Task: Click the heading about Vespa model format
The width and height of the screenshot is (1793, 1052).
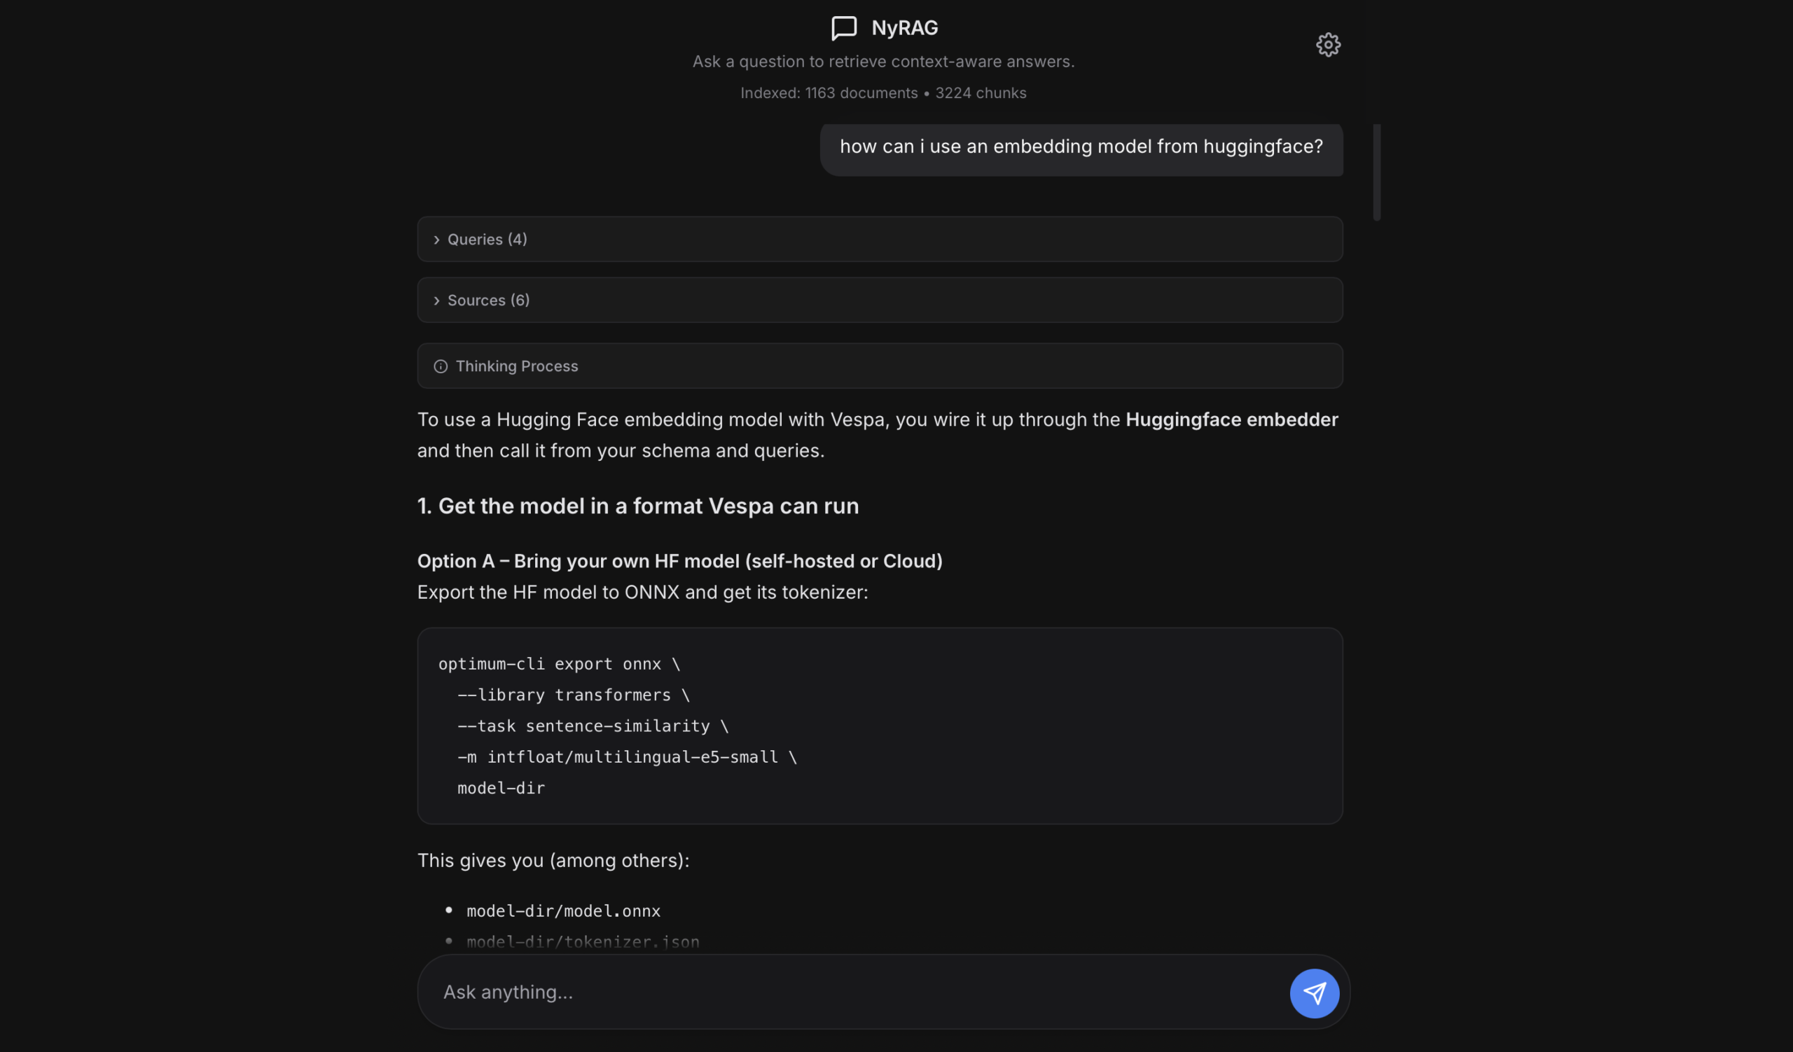Action: tap(637, 506)
